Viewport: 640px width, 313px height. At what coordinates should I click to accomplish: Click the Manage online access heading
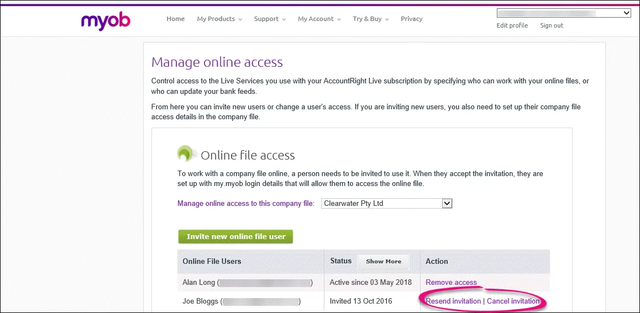[217, 62]
